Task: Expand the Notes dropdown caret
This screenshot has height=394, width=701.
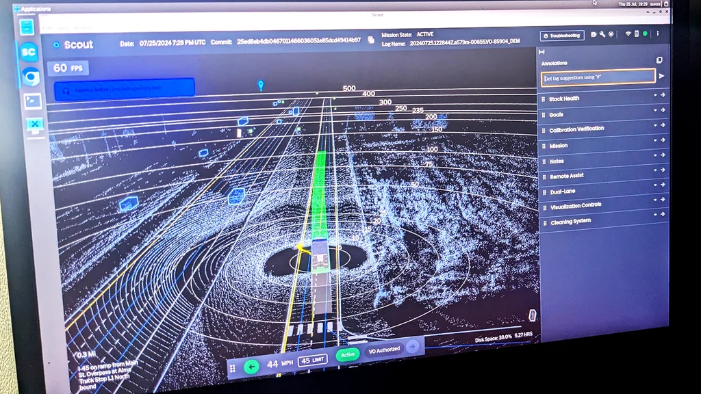Action: [655, 155]
